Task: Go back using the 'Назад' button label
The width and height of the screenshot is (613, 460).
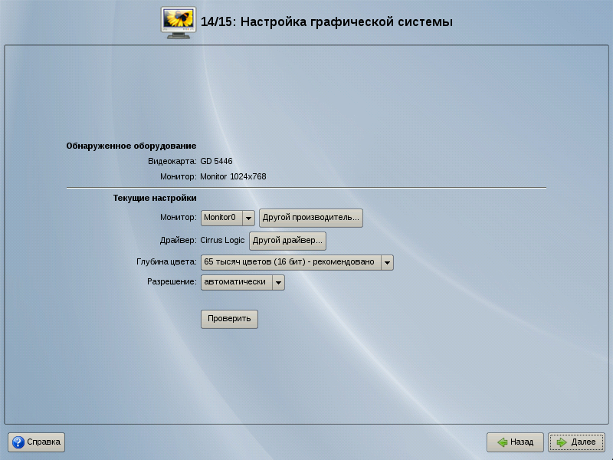Action: 522,442
